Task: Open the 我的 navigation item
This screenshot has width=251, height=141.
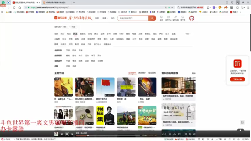Action: [113, 18]
